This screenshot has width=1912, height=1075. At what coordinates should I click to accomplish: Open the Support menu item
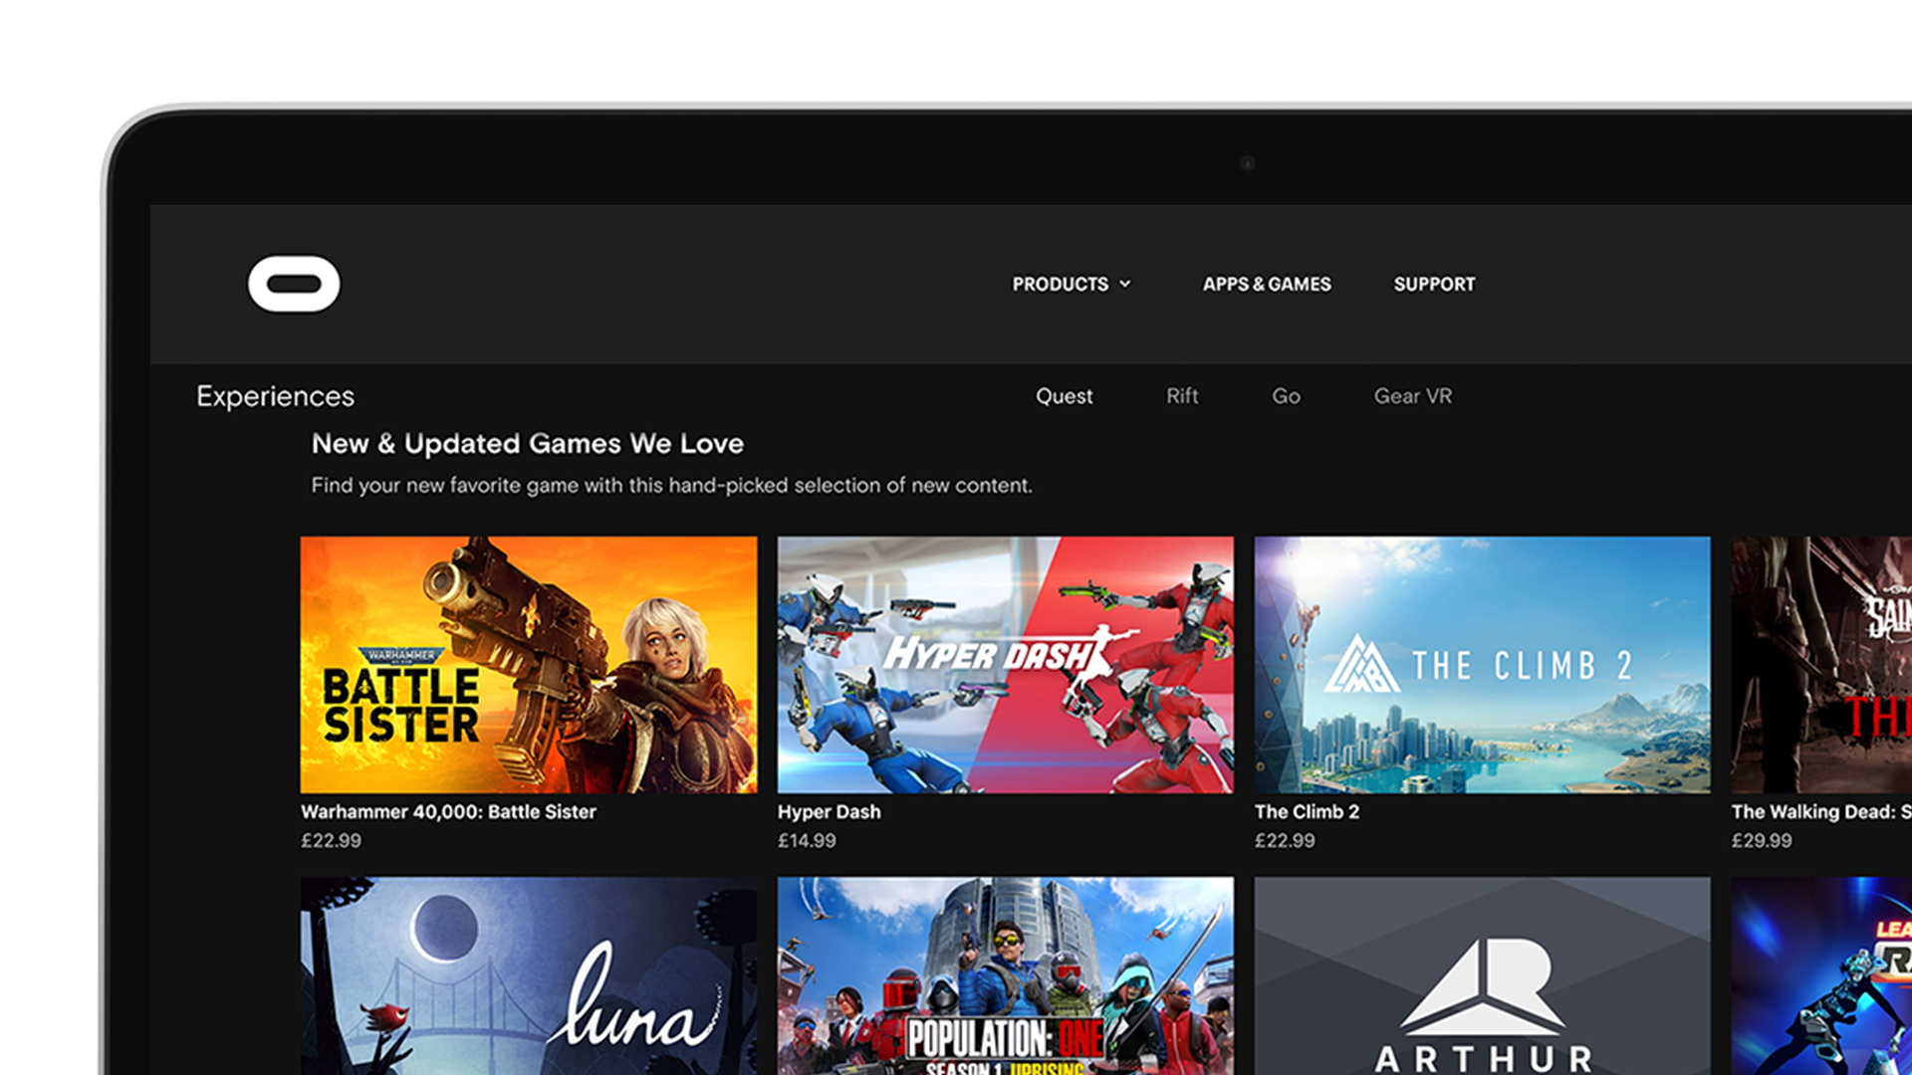point(1434,285)
